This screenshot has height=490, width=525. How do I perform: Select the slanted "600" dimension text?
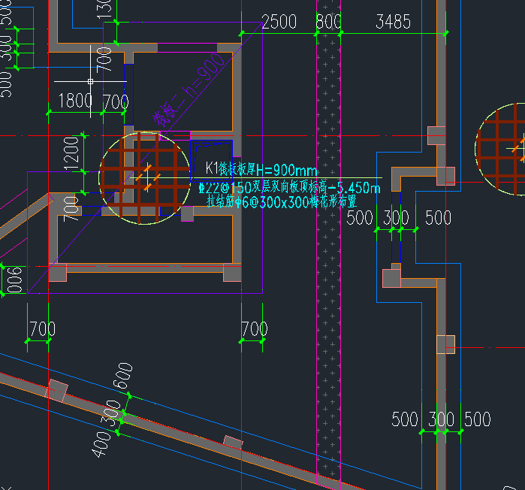tap(123, 376)
